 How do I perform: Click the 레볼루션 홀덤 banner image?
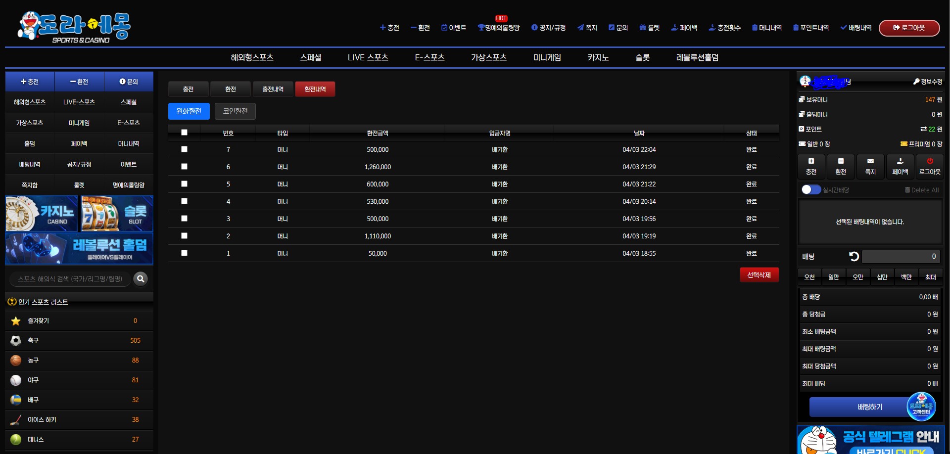click(x=79, y=248)
